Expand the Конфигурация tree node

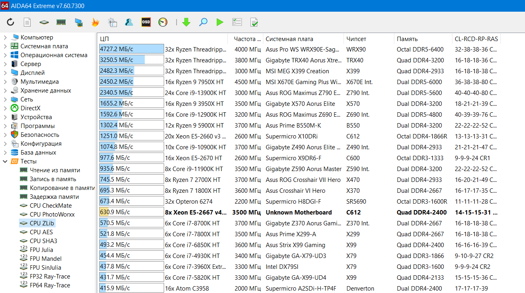pos(5,144)
